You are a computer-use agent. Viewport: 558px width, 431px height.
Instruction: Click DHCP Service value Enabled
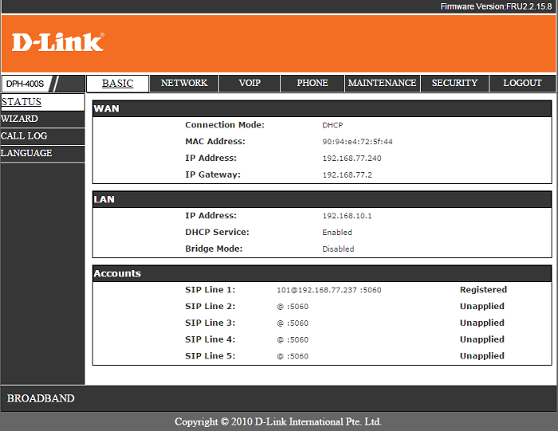pyautogui.click(x=337, y=232)
